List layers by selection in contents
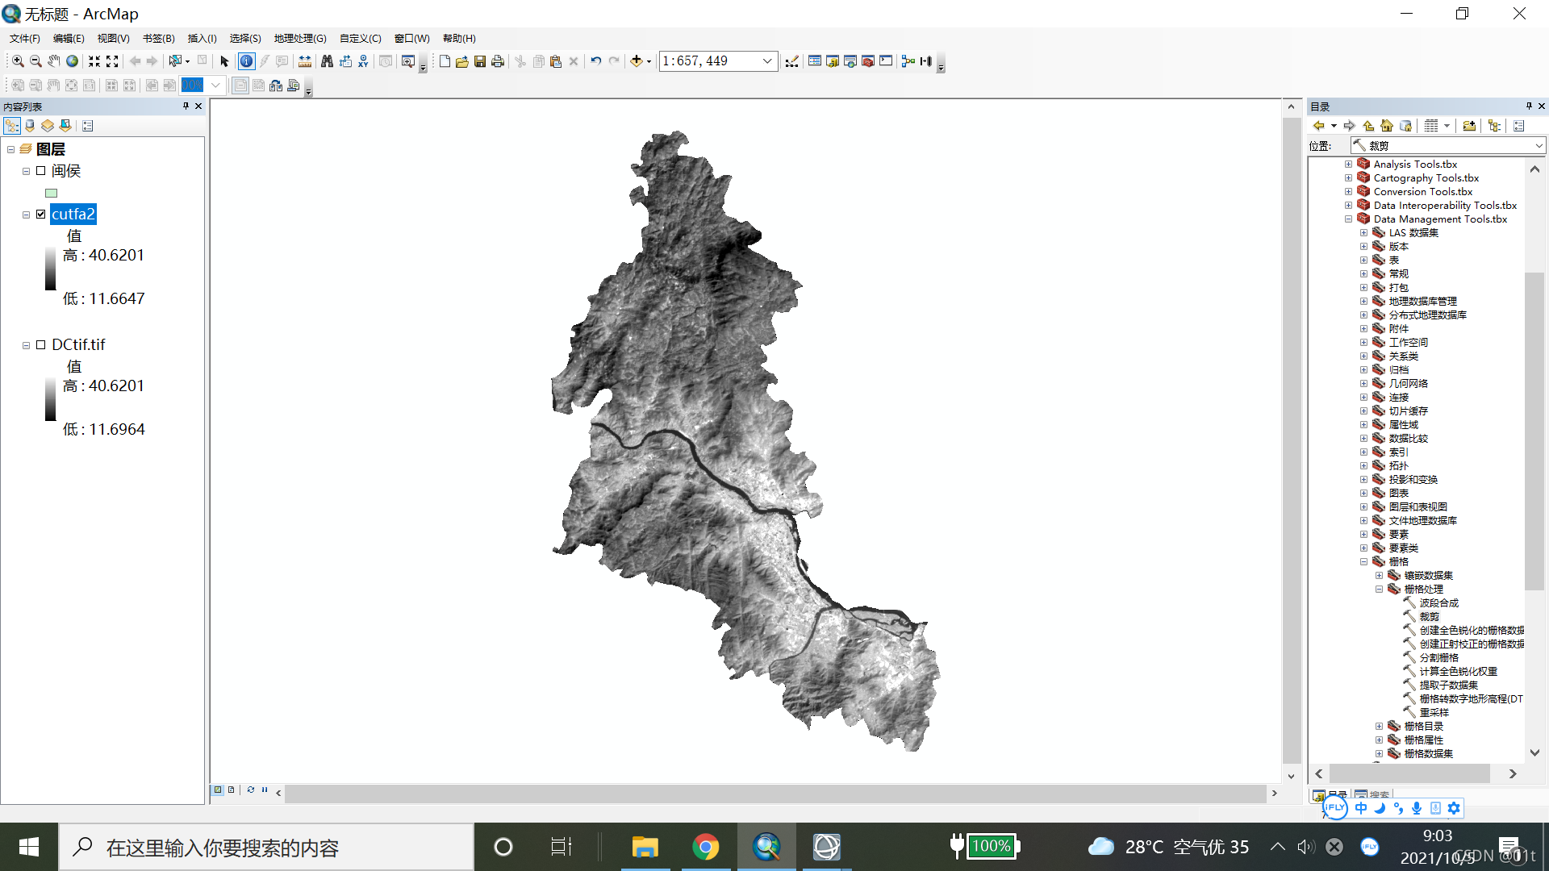 tap(65, 126)
